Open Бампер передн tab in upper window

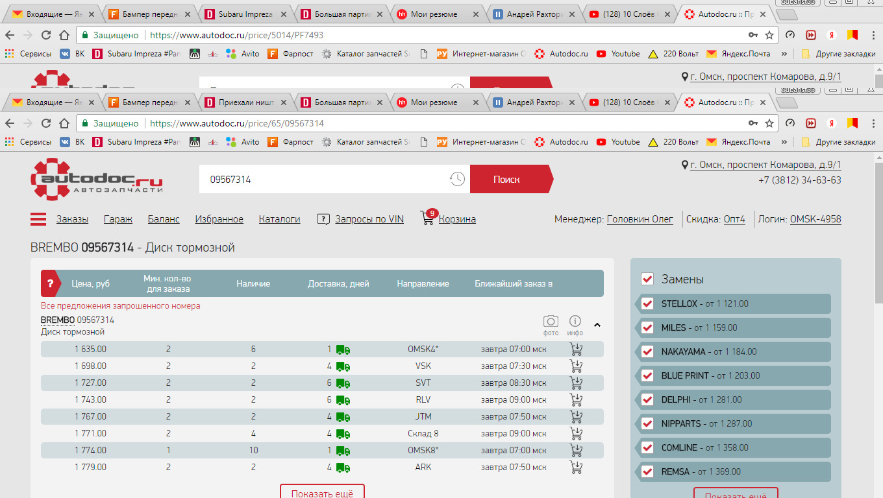149,14
